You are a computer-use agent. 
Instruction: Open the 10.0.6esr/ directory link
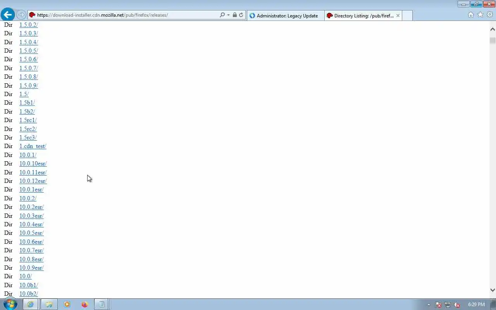pyautogui.click(x=31, y=241)
